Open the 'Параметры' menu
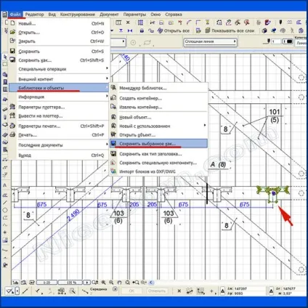 [x=134, y=15]
